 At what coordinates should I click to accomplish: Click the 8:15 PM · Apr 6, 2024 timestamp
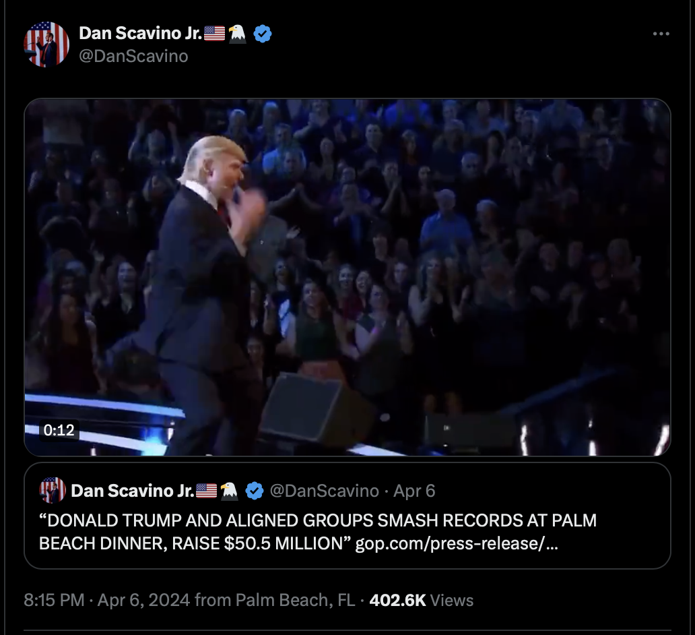tap(107, 601)
